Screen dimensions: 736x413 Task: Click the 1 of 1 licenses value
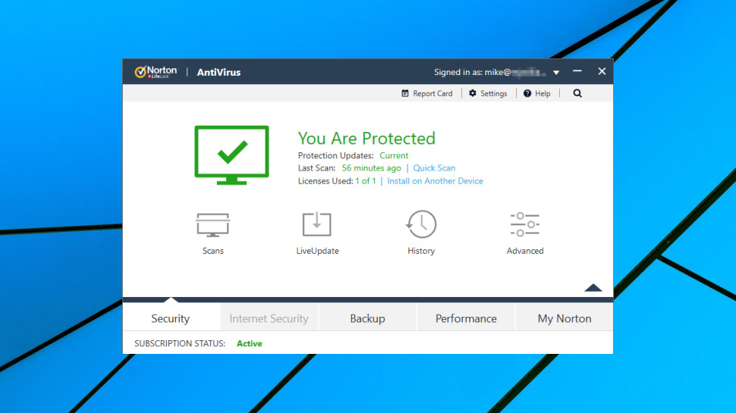[366, 181]
